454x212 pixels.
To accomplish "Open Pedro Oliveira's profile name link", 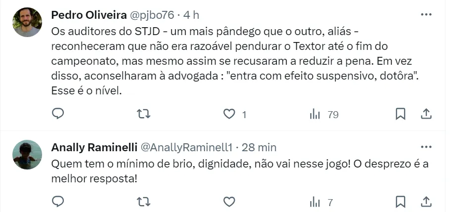I will [x=87, y=15].
